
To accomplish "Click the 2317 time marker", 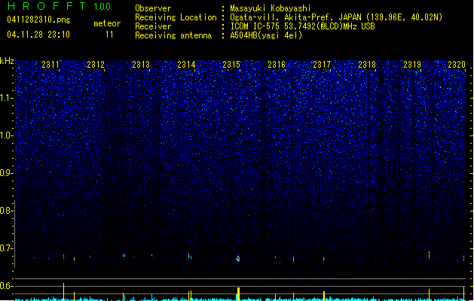I will tap(322, 65).
